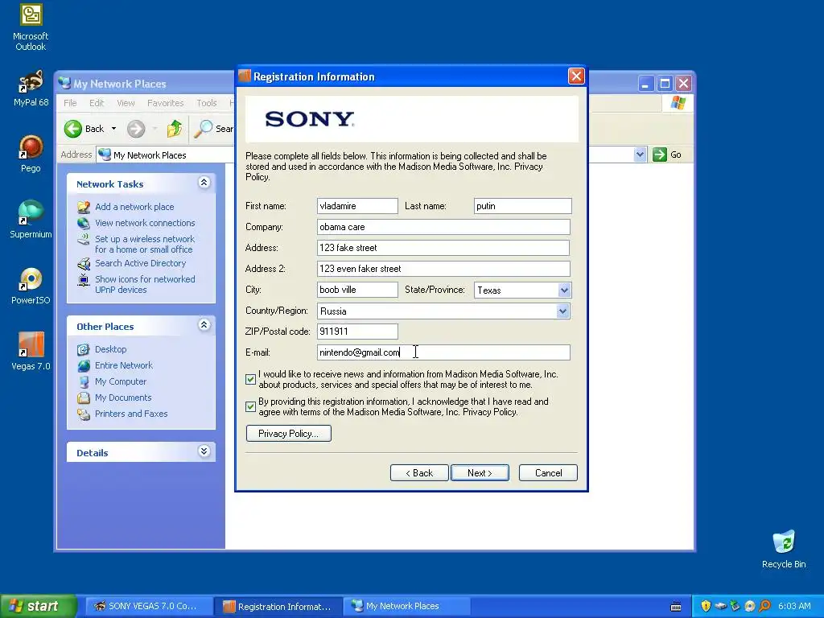Image resolution: width=824 pixels, height=618 pixels.
Task: Open the Tools menu
Action: [x=207, y=103]
